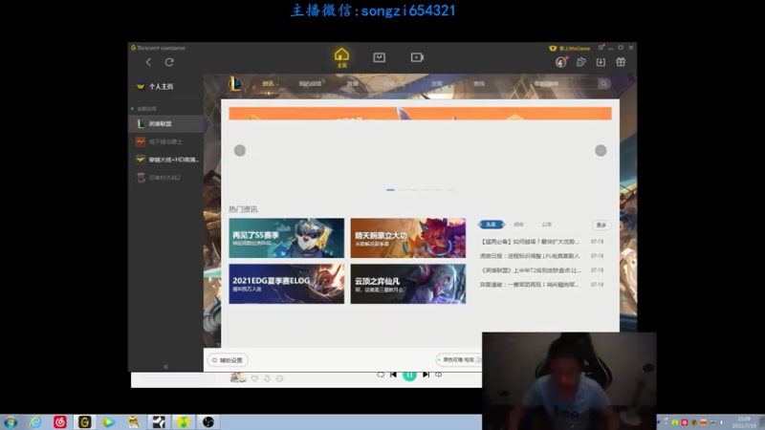Viewport: 765px width, 430px height.
Task: Click the search magnifier icon
Action: pos(604,84)
